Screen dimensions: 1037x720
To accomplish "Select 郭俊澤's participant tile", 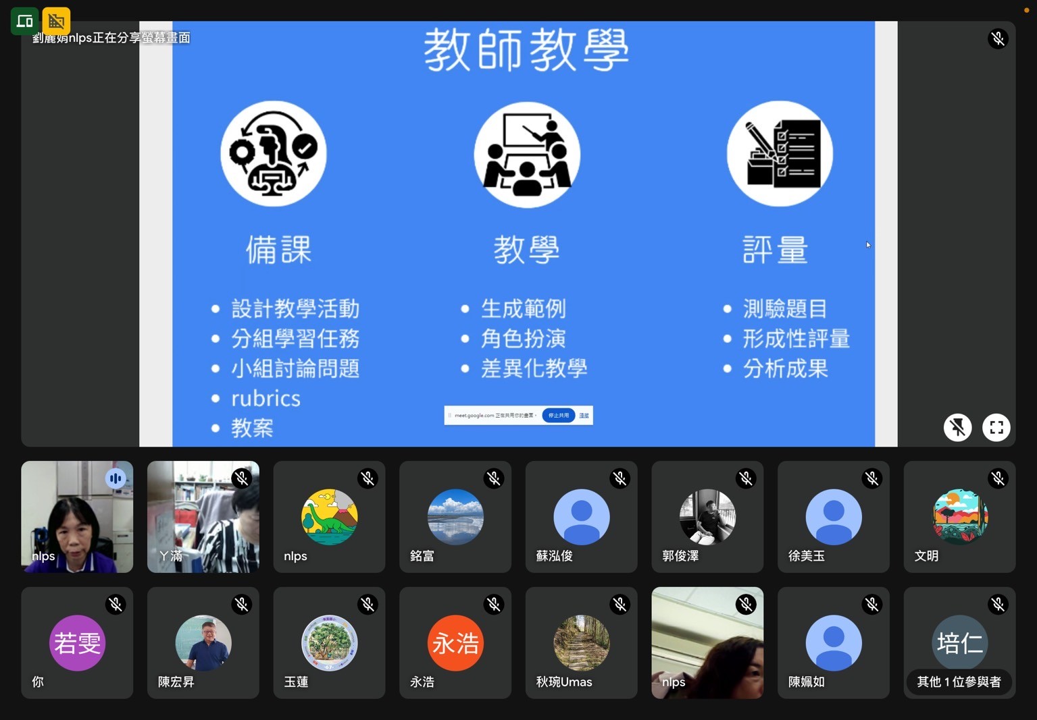I will tap(707, 517).
